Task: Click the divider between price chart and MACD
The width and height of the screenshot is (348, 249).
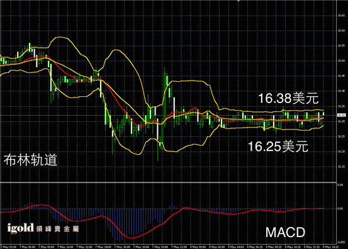Action: coord(168,182)
